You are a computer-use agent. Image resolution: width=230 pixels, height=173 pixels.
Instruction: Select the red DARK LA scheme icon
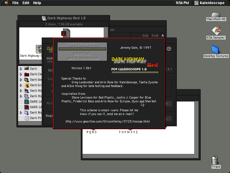pyautogui.click(x=26, y=107)
